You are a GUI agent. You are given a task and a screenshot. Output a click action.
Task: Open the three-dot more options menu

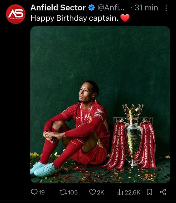point(166,8)
